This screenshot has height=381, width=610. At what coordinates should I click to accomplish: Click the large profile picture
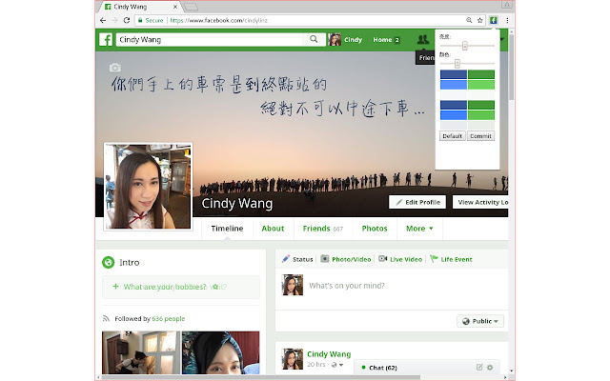(148, 187)
